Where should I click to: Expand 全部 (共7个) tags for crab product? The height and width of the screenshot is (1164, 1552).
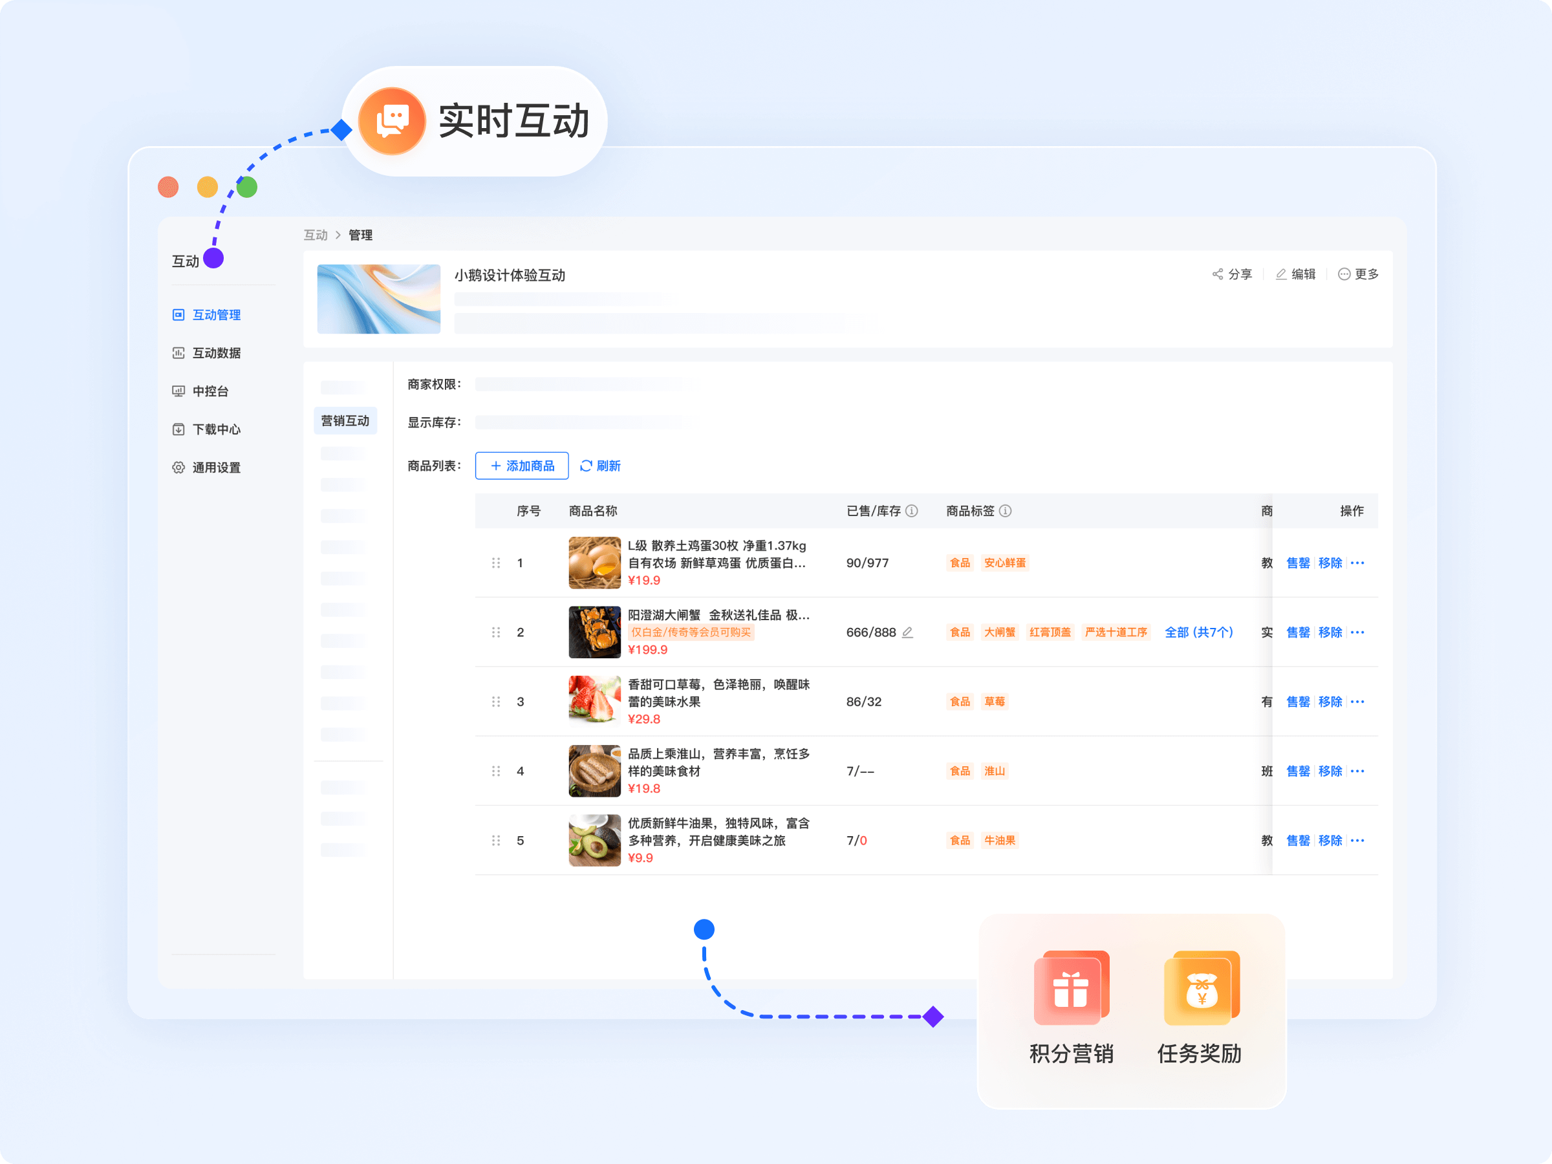1198,632
